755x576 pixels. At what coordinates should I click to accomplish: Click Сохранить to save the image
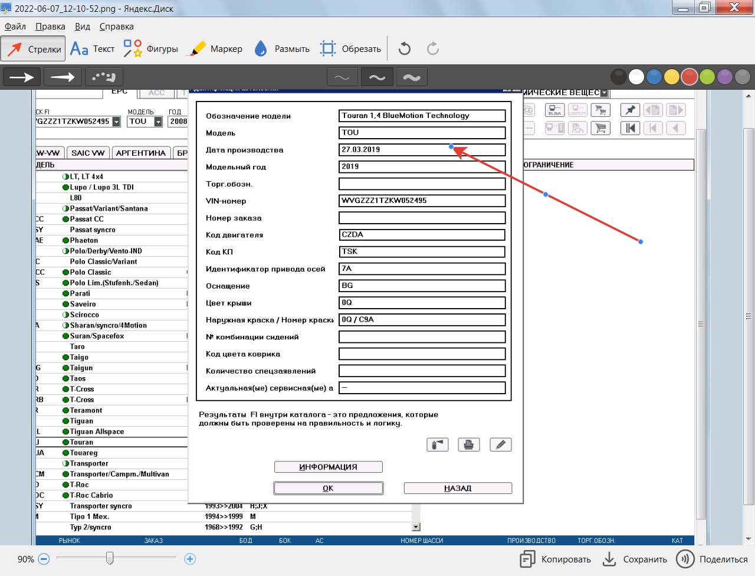[x=635, y=559]
